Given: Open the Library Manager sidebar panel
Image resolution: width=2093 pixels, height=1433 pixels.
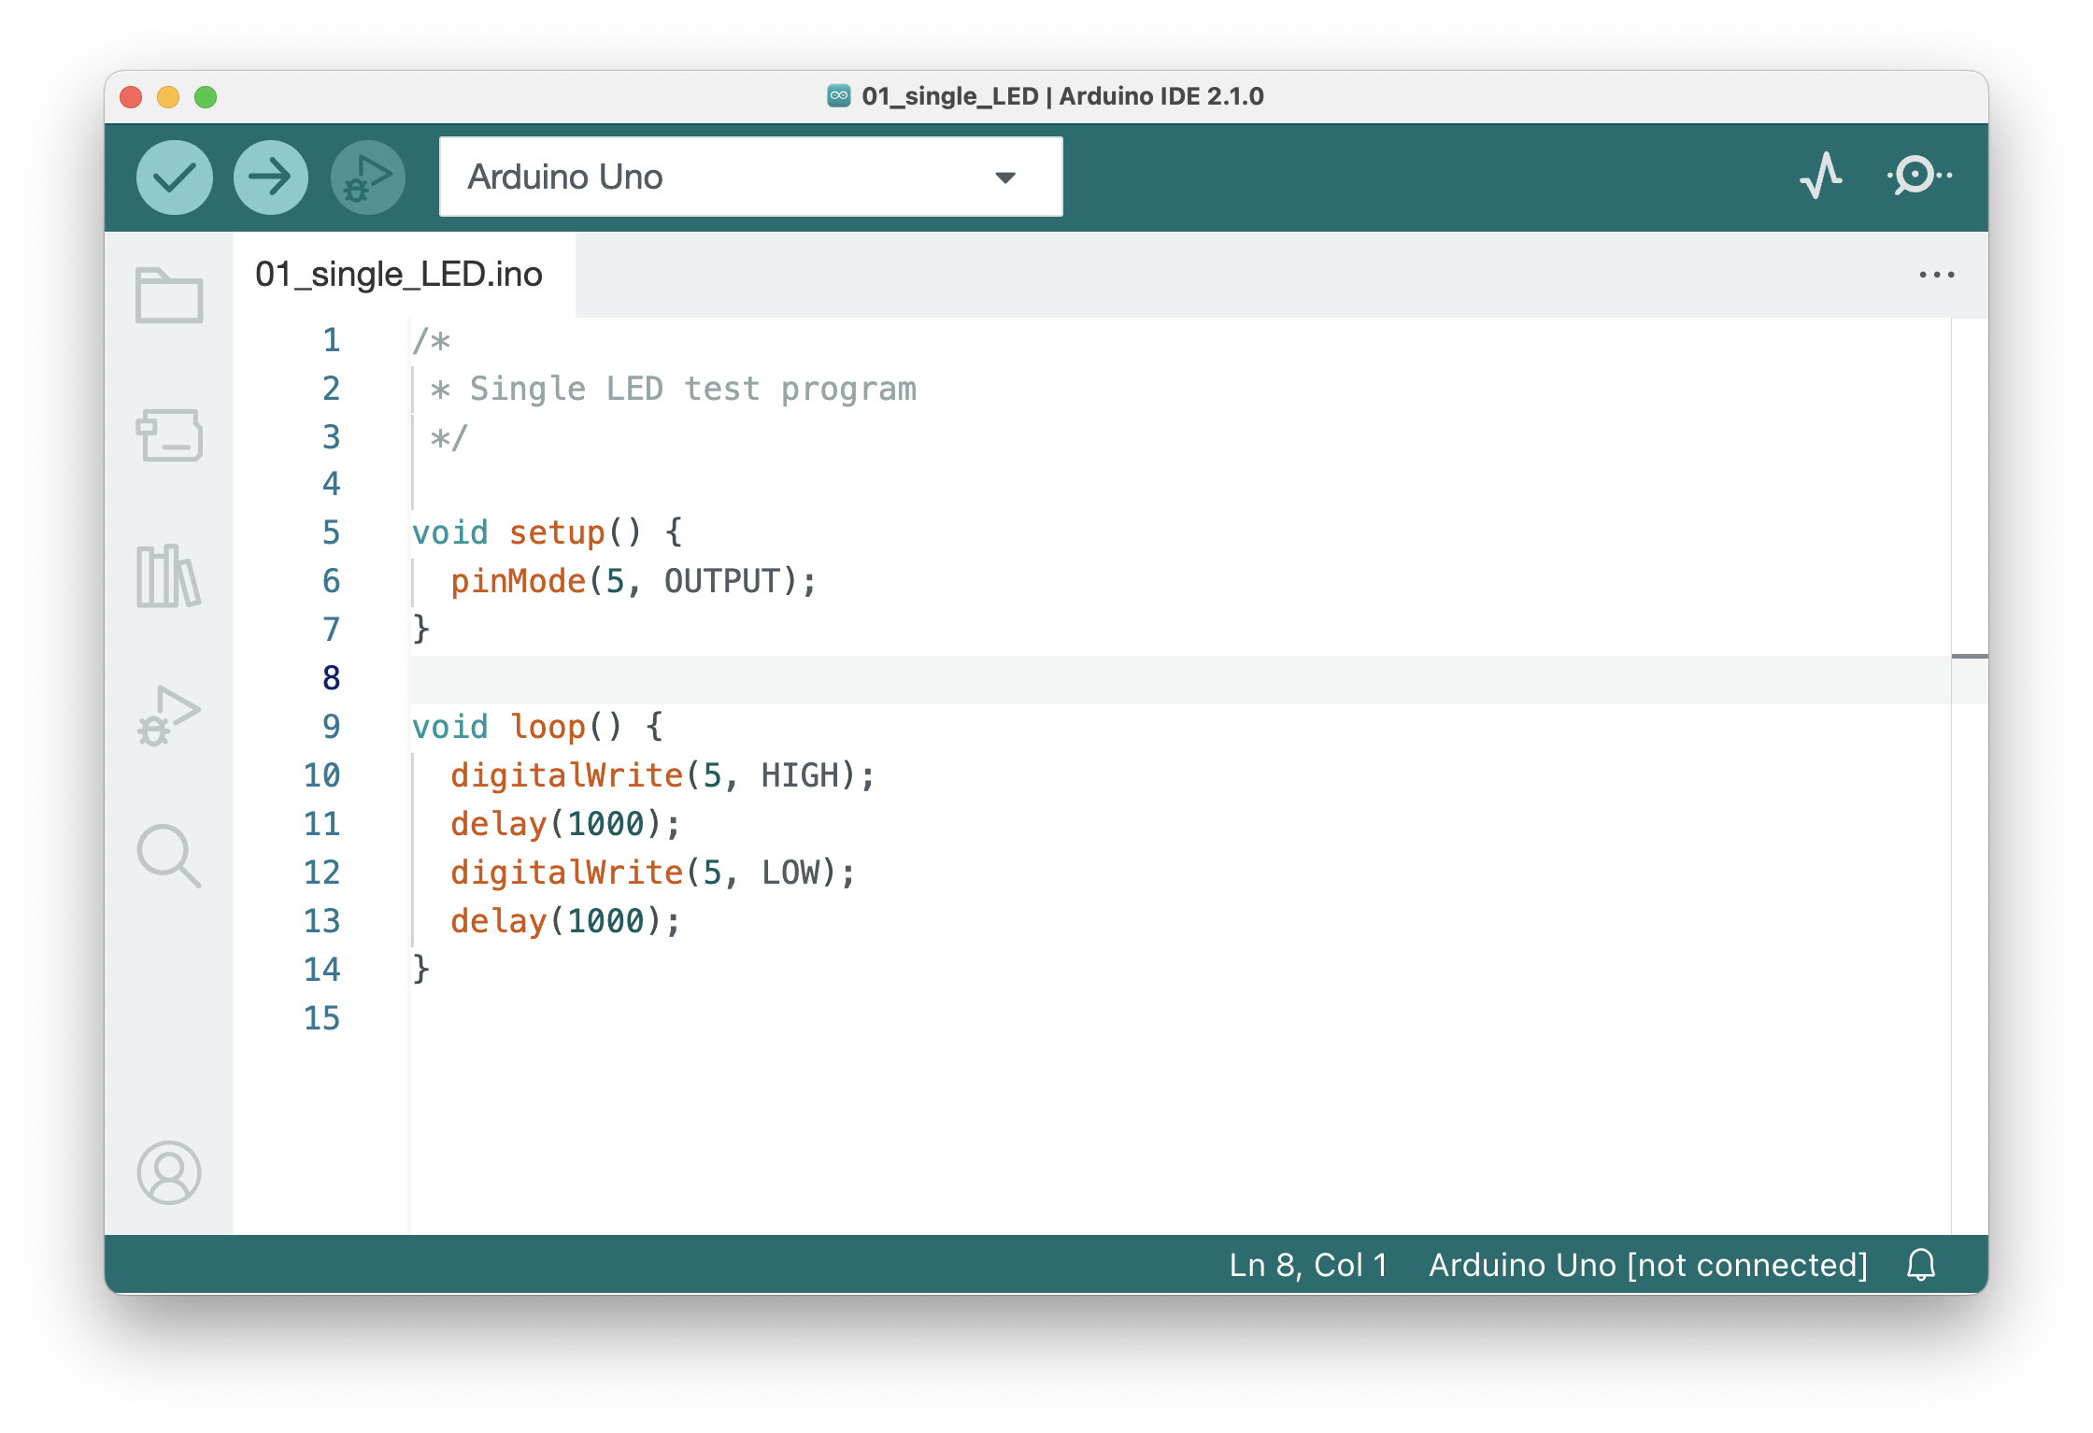Looking at the screenshot, I should tap(169, 575).
